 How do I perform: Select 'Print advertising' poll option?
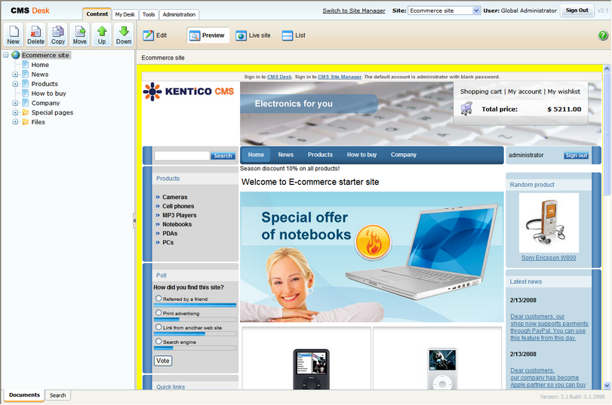[x=158, y=313]
